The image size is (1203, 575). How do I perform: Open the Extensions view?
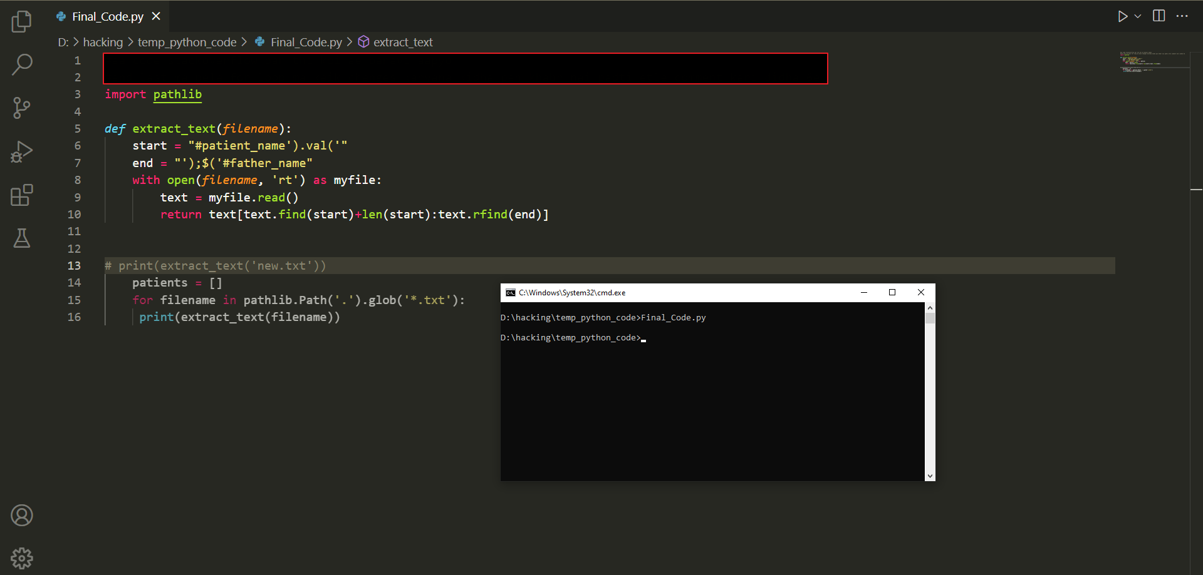coord(21,195)
